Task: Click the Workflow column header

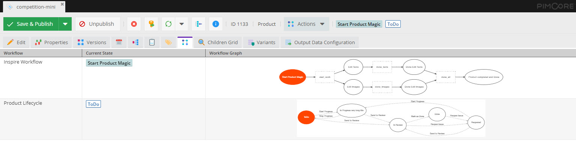Action: (41, 53)
